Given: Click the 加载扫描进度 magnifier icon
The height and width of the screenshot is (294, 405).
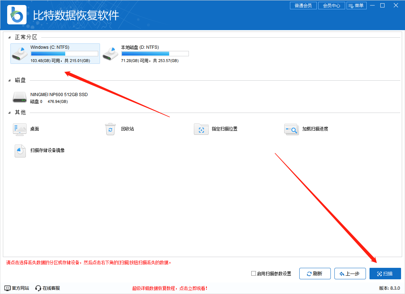Looking at the screenshot, I should pyautogui.click(x=291, y=129).
